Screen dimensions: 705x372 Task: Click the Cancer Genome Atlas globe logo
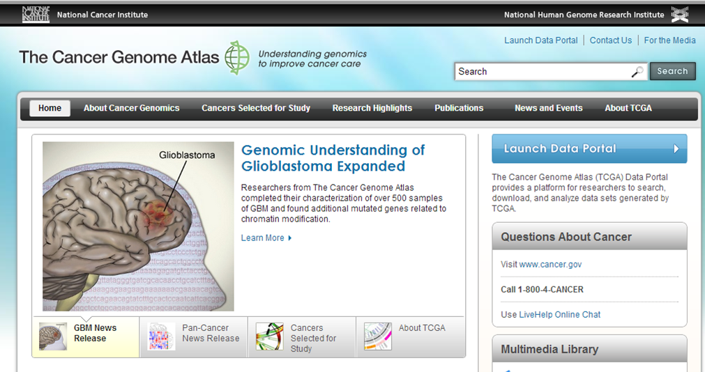click(x=237, y=58)
